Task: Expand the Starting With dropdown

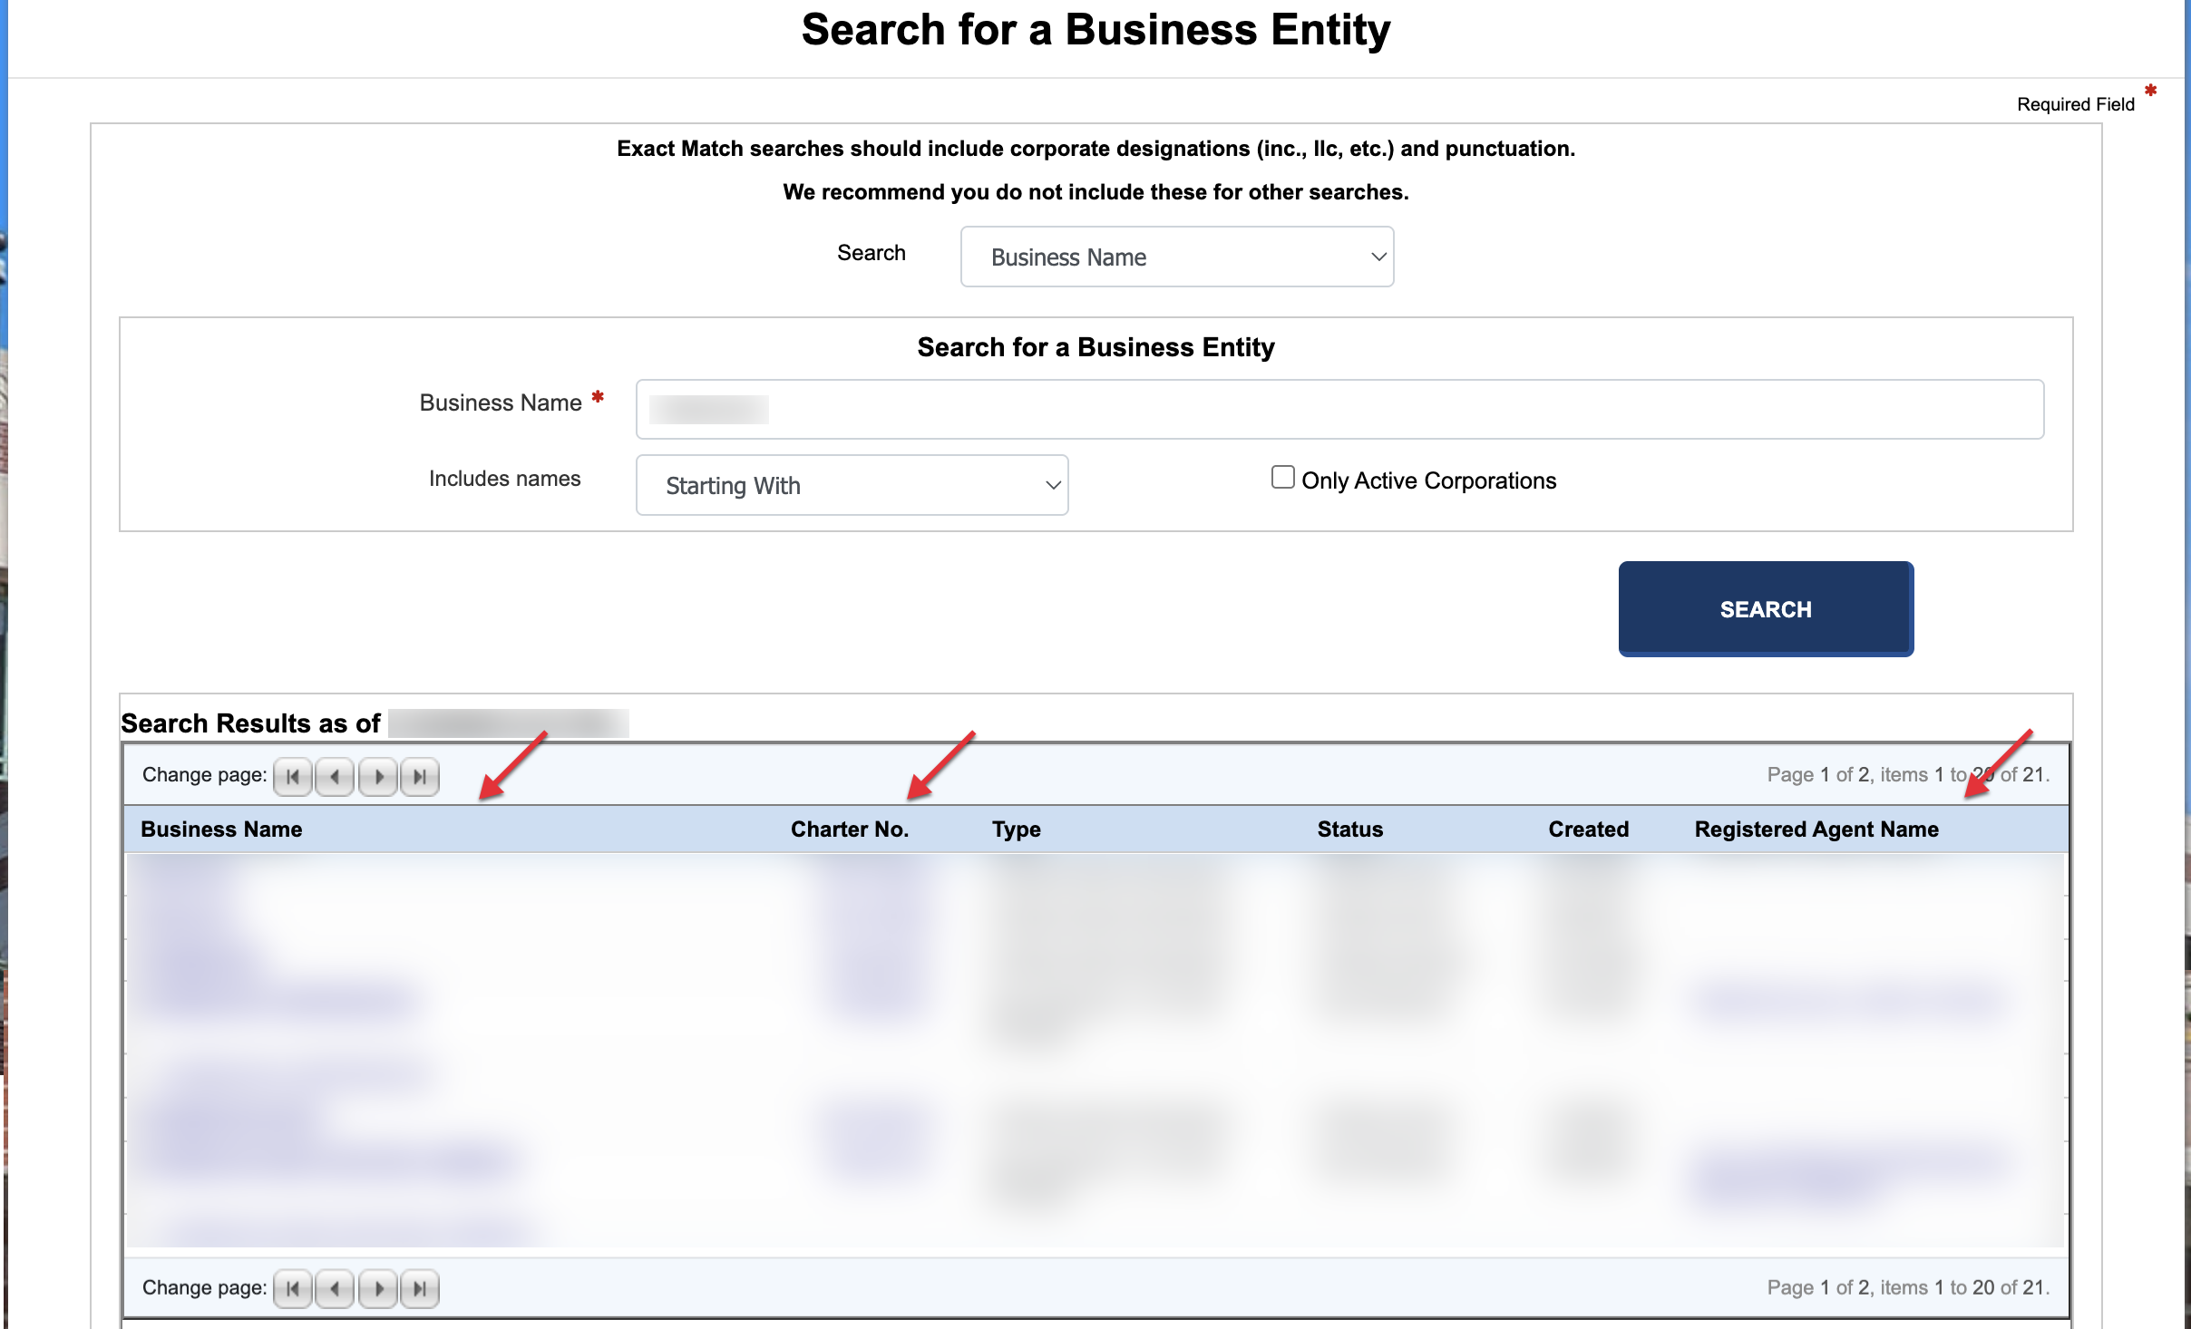Action: pos(852,486)
